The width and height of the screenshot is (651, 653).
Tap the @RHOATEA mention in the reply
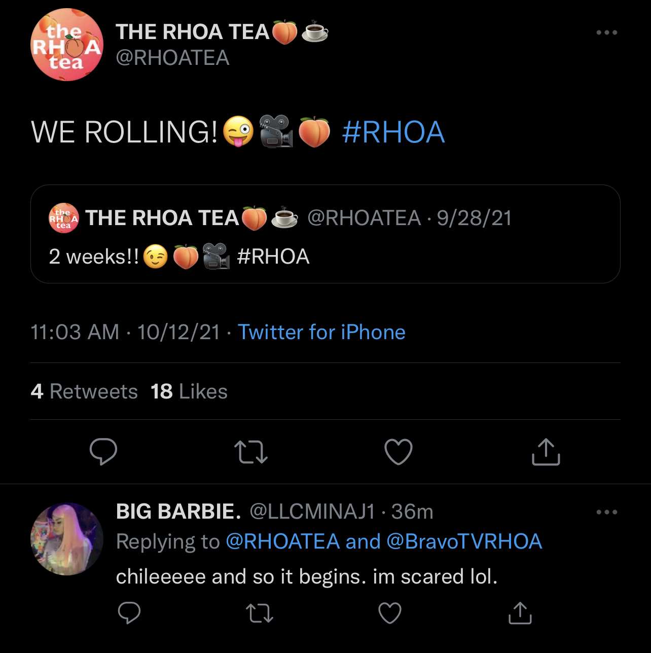(x=282, y=541)
